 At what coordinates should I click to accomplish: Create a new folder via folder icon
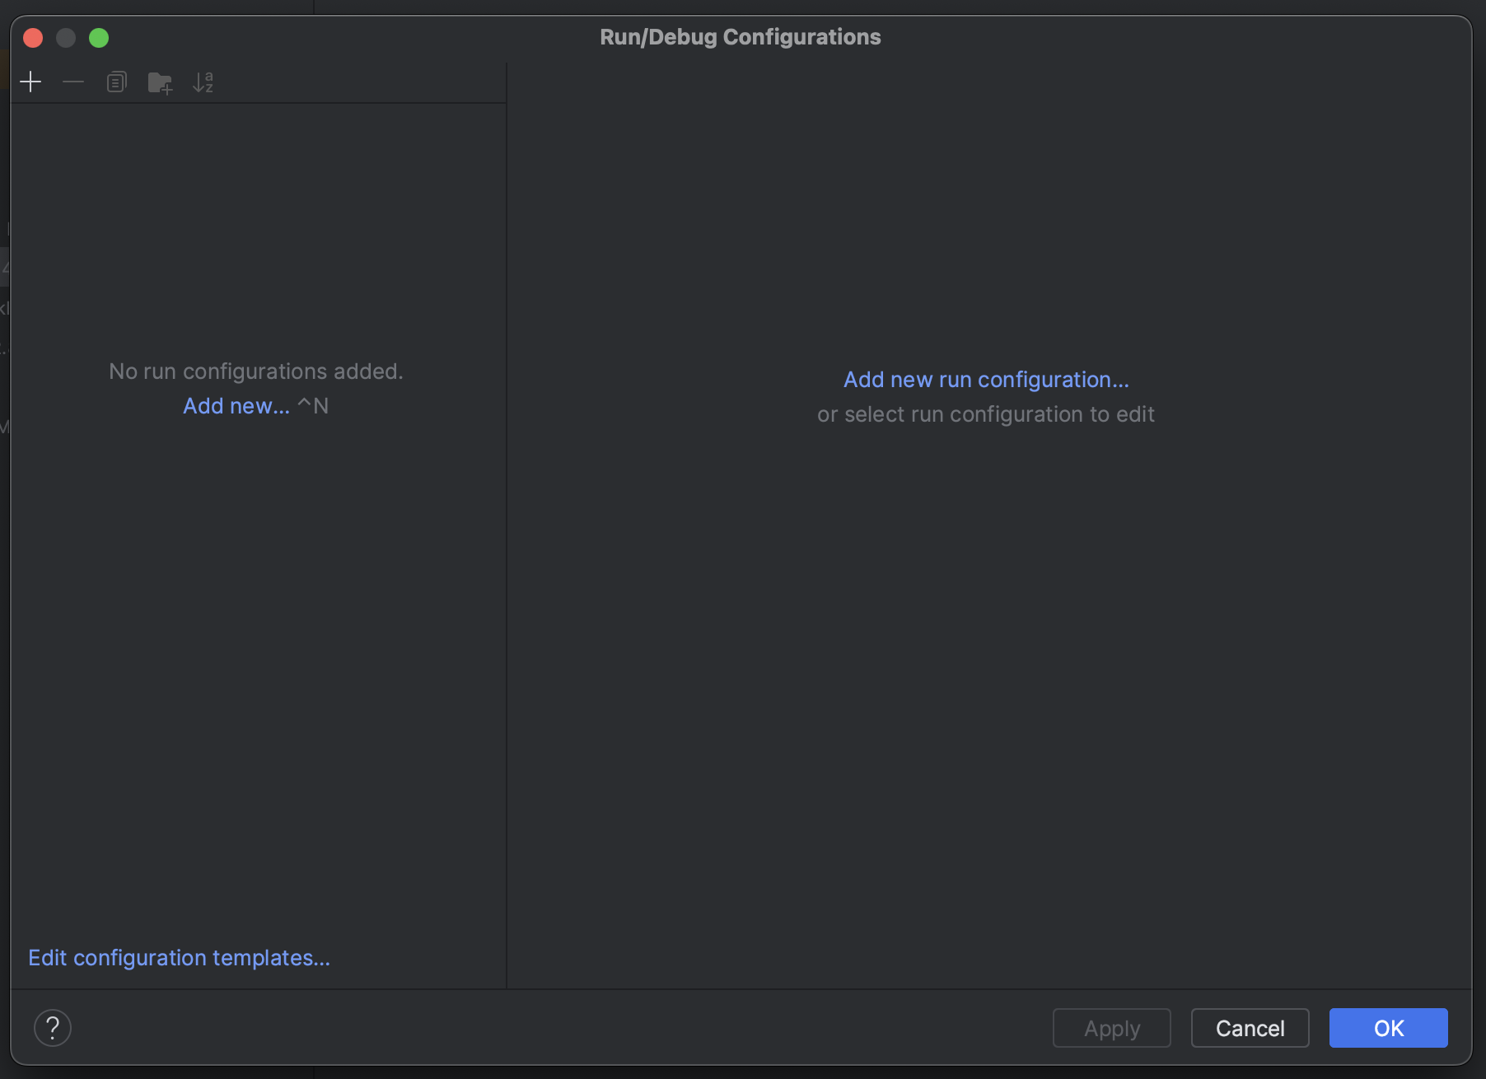[160, 82]
